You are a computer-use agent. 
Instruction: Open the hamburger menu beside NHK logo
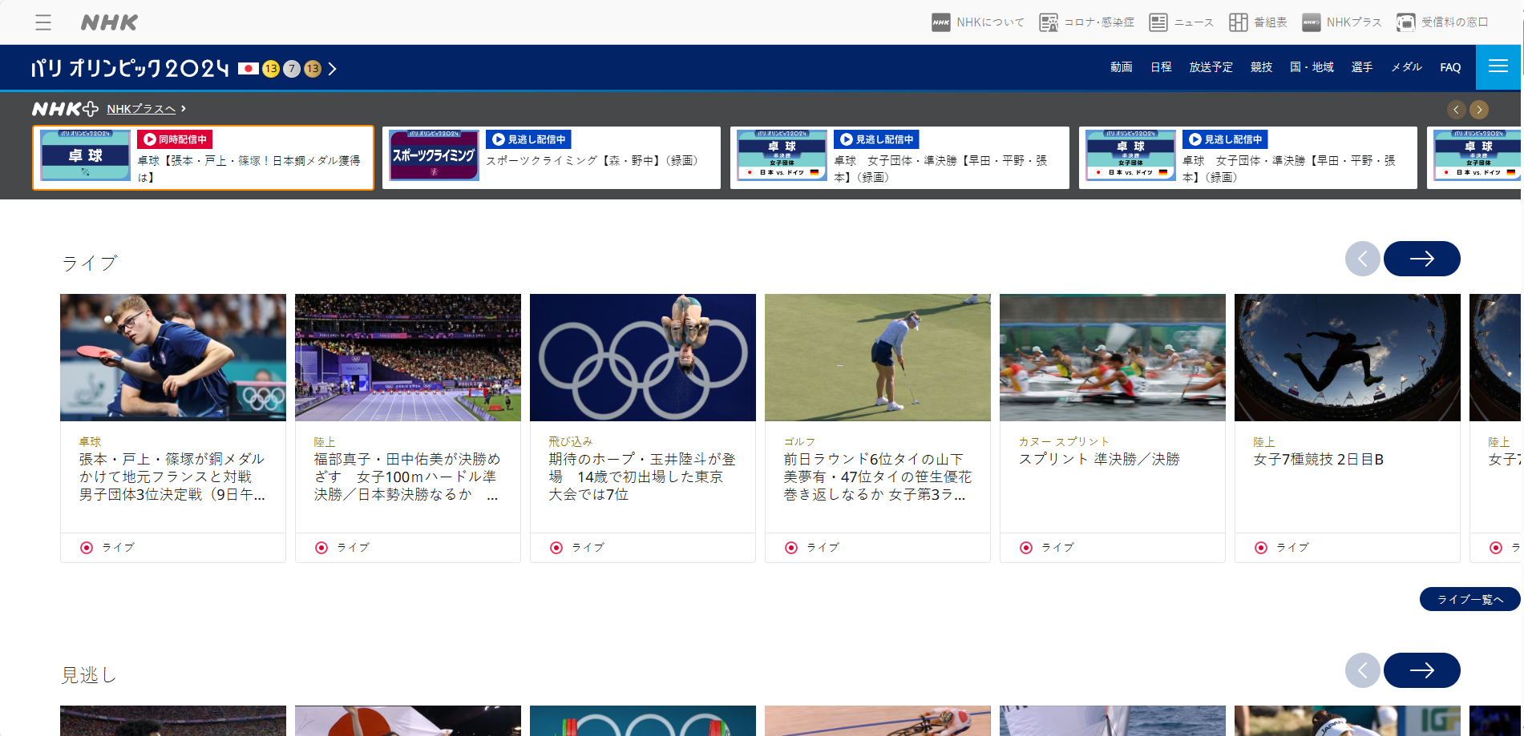point(43,22)
